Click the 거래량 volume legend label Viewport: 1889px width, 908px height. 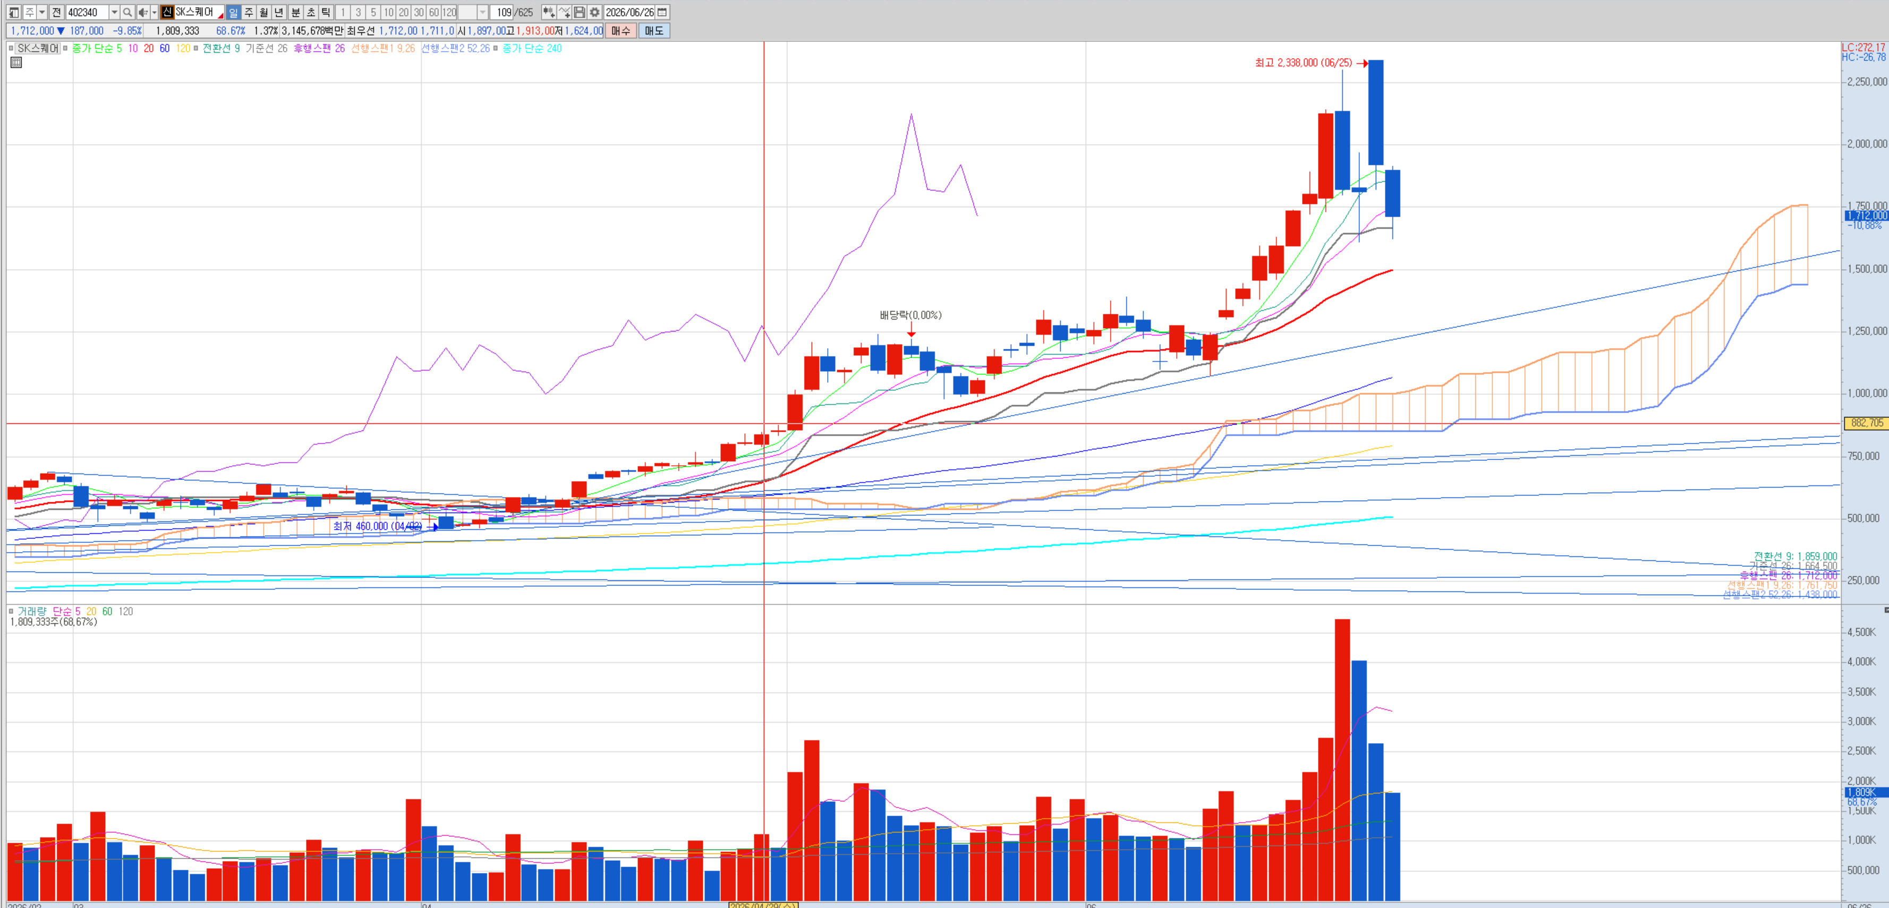[x=31, y=611]
